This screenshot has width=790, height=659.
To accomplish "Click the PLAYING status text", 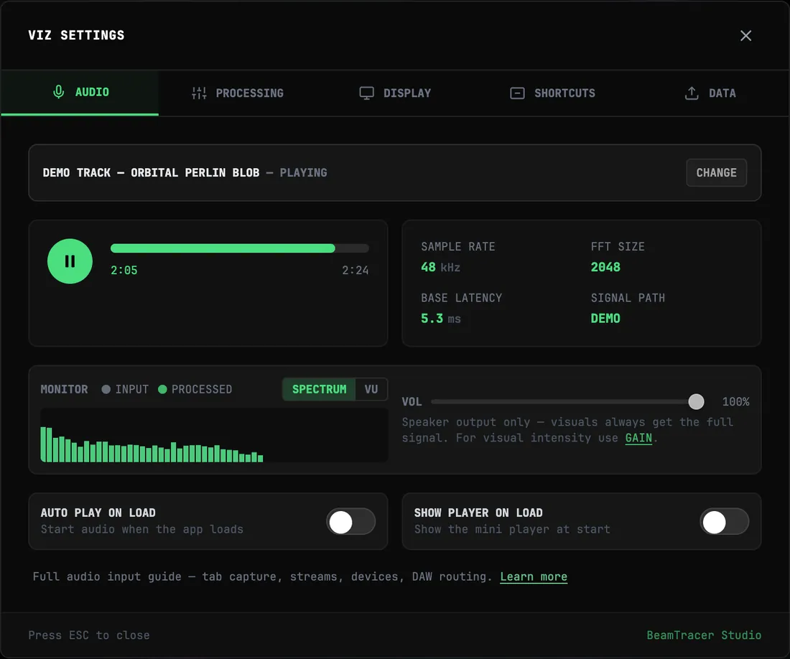I will coord(303,173).
